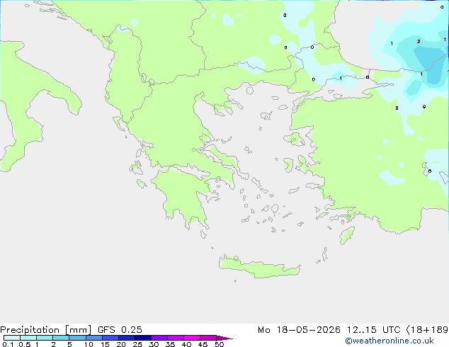Screen dimensions: 449x347
Task: Click the "GFS 0.25" model label
Action: [120, 330]
